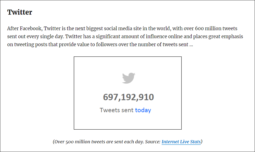
Task: Click the blue word today
Action: point(143,110)
